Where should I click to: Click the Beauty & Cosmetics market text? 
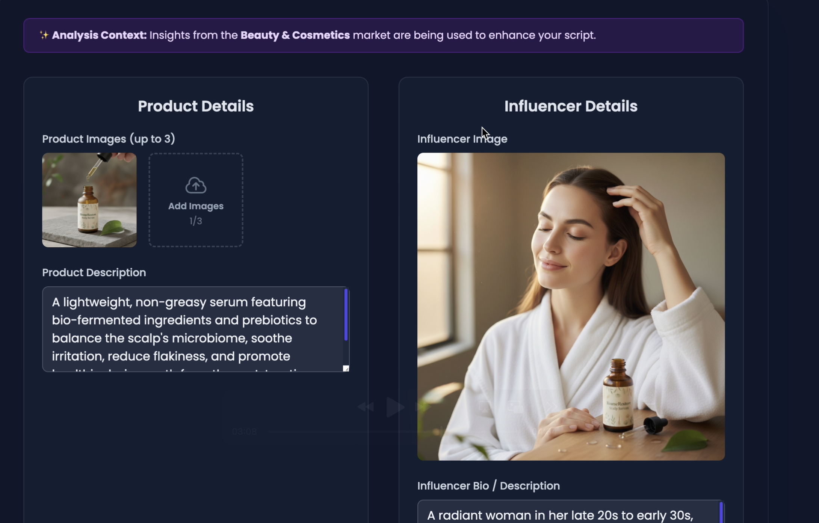click(x=295, y=35)
